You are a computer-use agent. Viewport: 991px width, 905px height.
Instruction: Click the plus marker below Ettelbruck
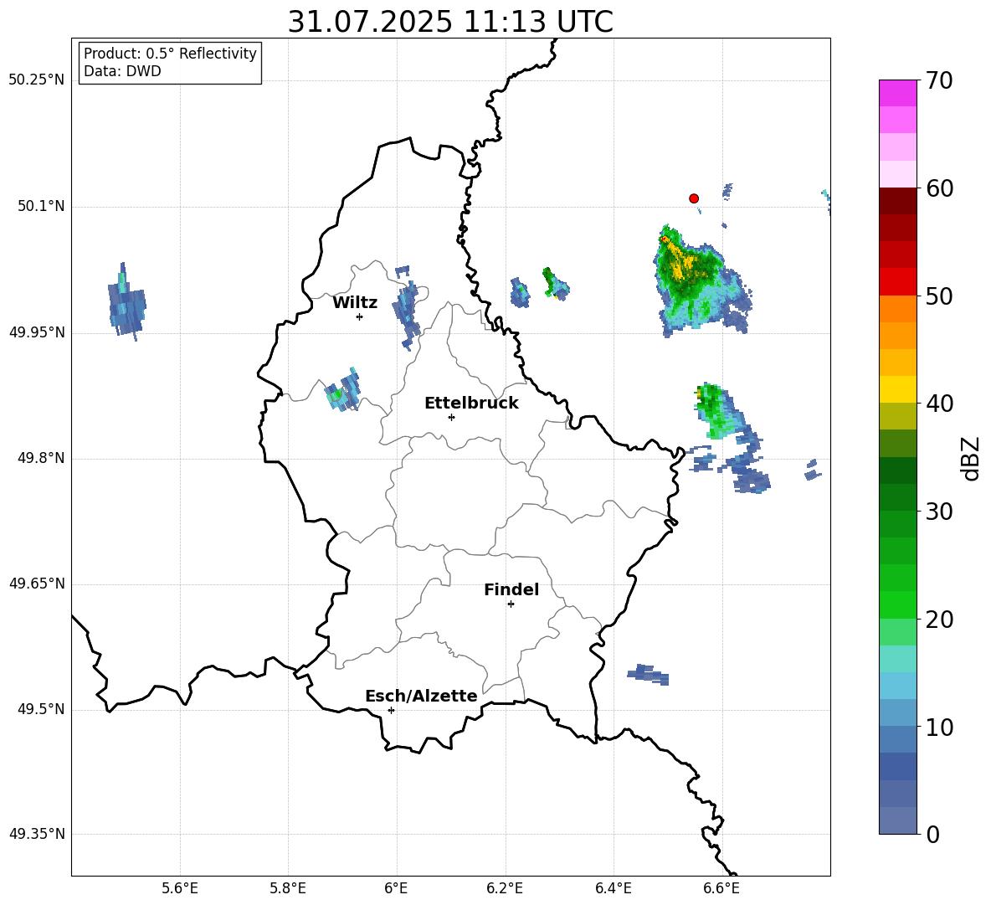coord(451,417)
